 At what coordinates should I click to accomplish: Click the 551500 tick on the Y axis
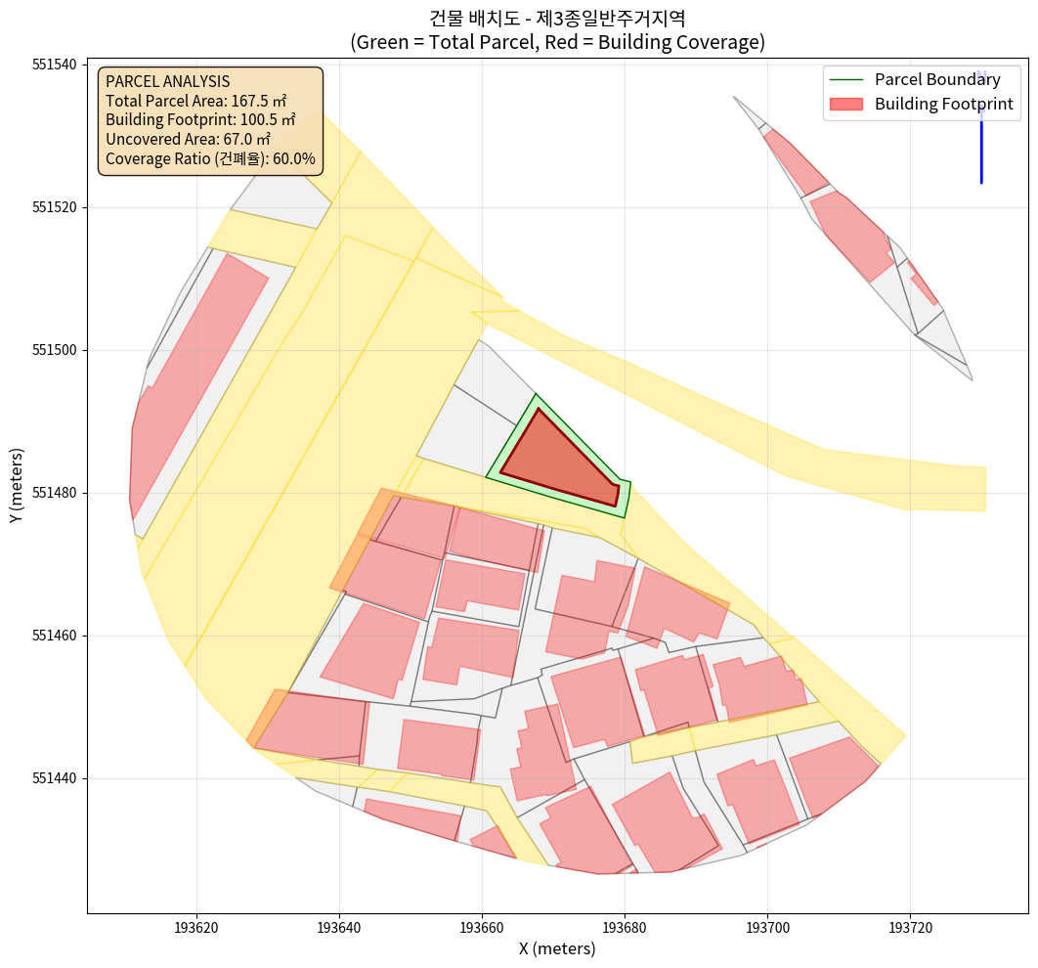pos(55,350)
